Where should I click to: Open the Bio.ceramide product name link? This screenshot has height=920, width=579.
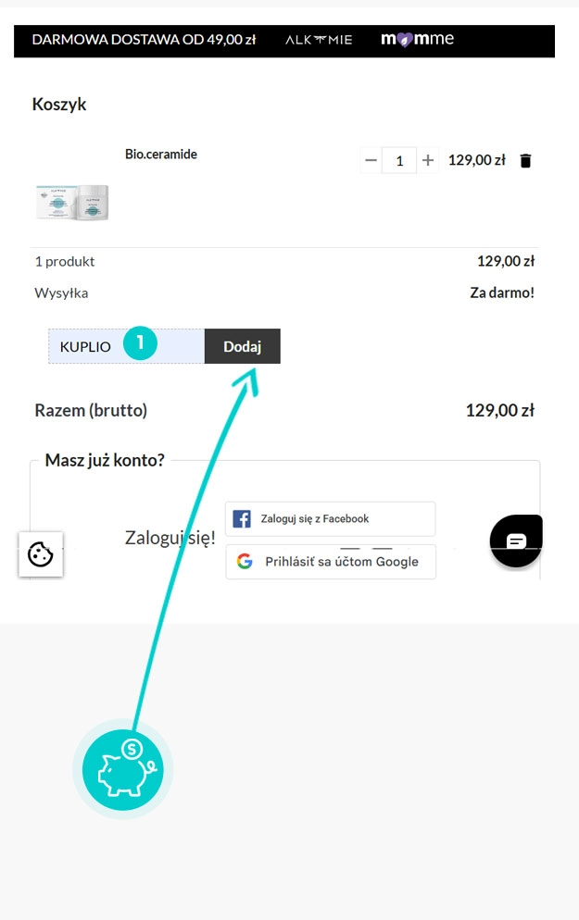[161, 154]
